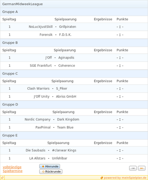Click the GermanMidweekLeague title bar
The height and width of the screenshot is (180, 148).
pyautogui.click(x=74, y=4)
